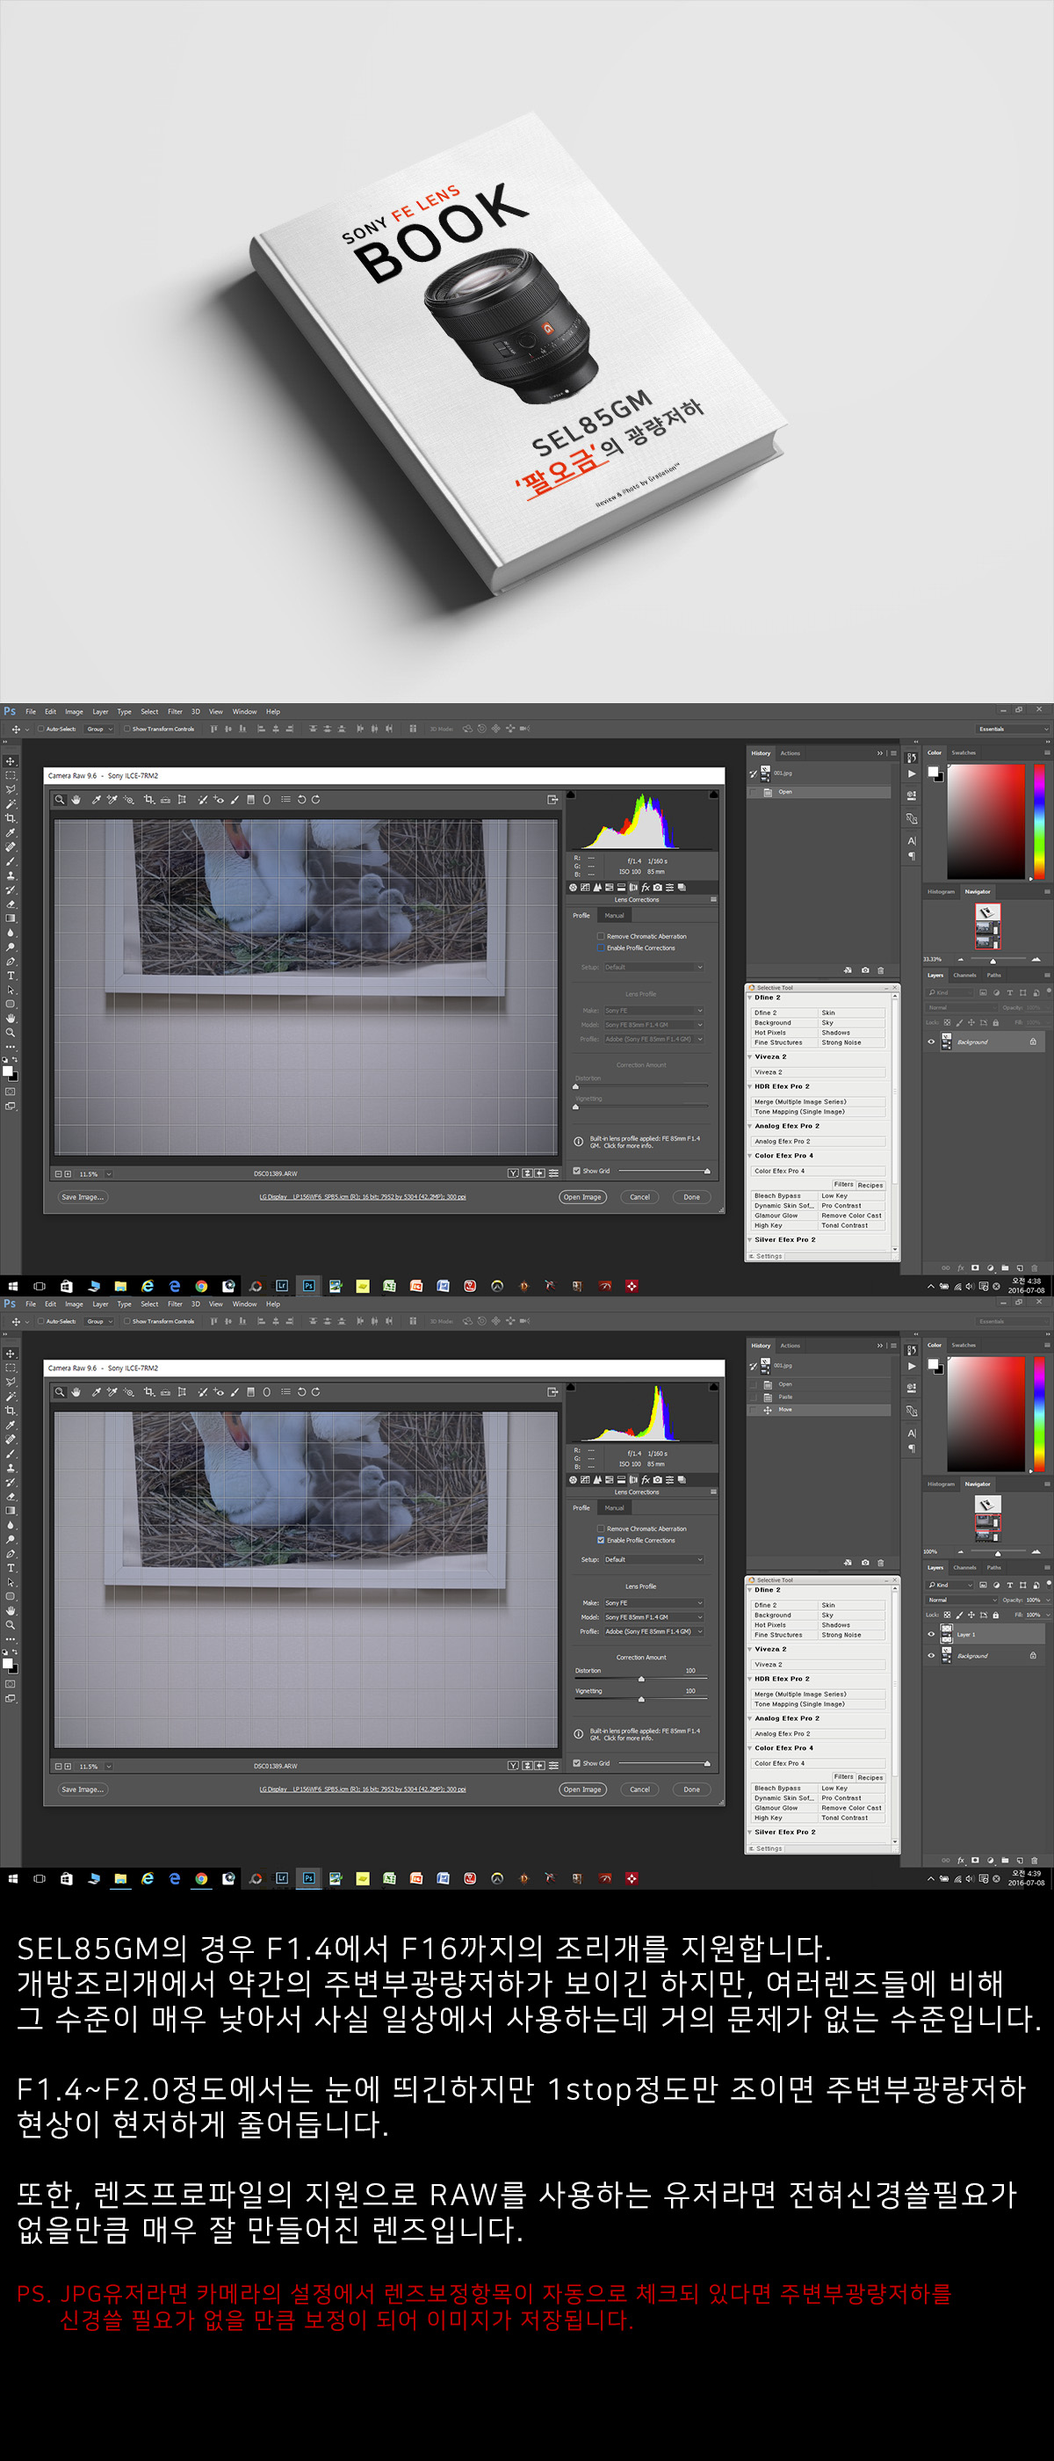Click Open Image button in upper Camera Raw
This screenshot has height=2461, width=1054.
[x=582, y=1197]
